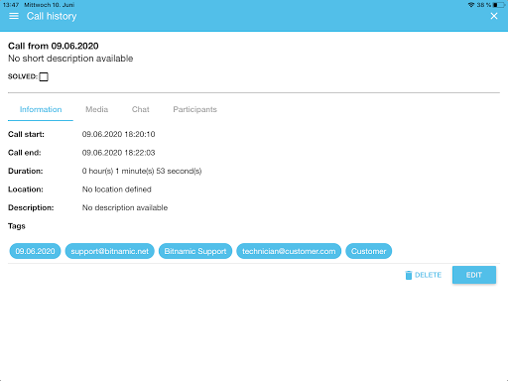
Task: Edit the call details
Action: point(474,275)
